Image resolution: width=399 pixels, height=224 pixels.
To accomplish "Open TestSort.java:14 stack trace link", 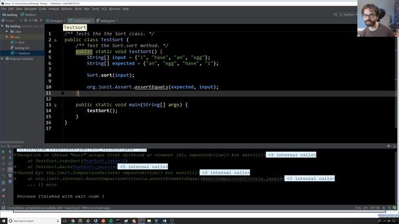I will 94,167.
